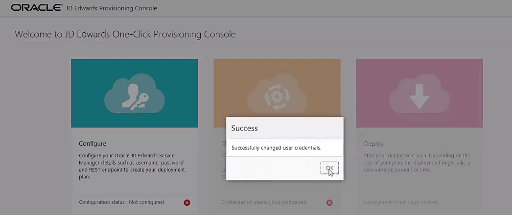Click the Oracle logo in header
512x215 pixels.
[x=36, y=8]
